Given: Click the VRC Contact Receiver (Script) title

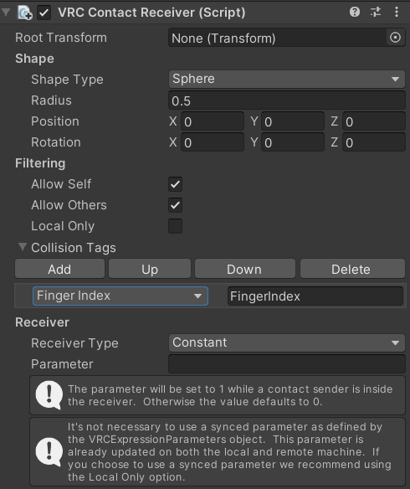Looking at the screenshot, I should tap(151, 13).
